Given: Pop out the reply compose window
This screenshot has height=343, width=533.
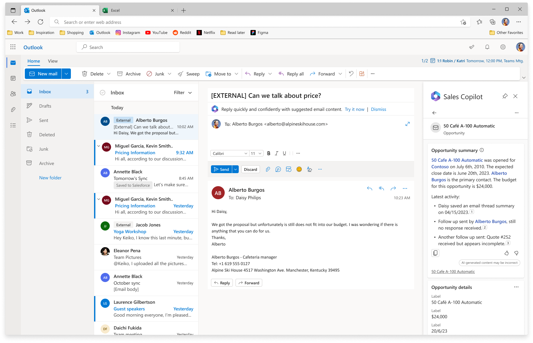Looking at the screenshot, I should (408, 124).
